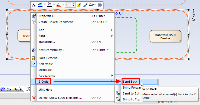Click the quick linker up arrow
The width and height of the screenshot is (200, 105).
(193, 11)
